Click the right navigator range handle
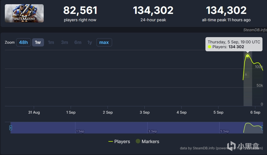Screen dimensions: 267x155 [x=262, y=128]
